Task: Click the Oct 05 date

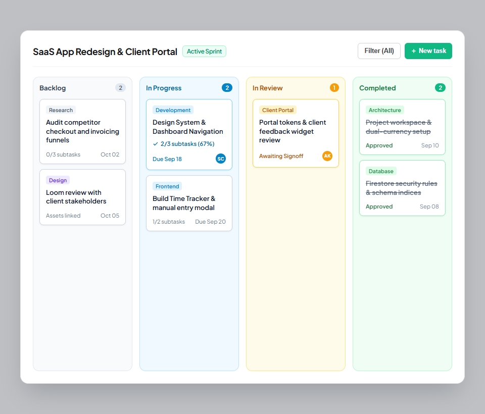Action: point(110,216)
